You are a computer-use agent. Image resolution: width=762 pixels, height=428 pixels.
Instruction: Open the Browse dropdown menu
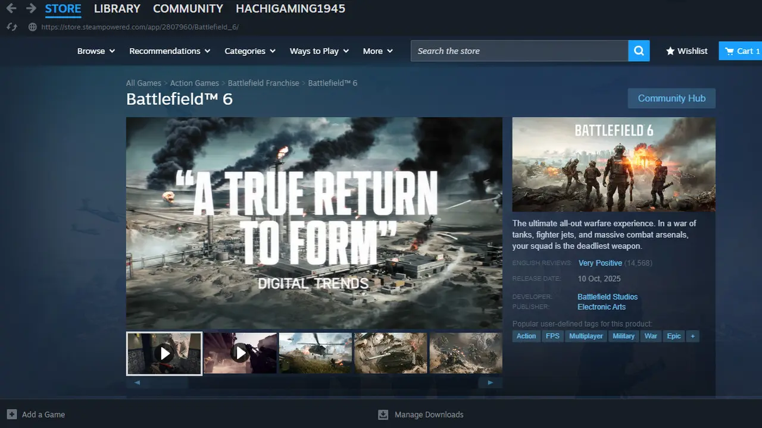[x=96, y=51]
